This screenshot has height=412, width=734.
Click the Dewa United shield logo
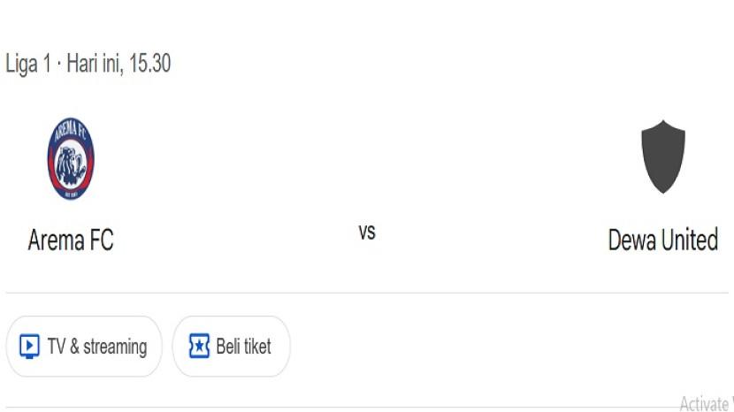point(662,157)
